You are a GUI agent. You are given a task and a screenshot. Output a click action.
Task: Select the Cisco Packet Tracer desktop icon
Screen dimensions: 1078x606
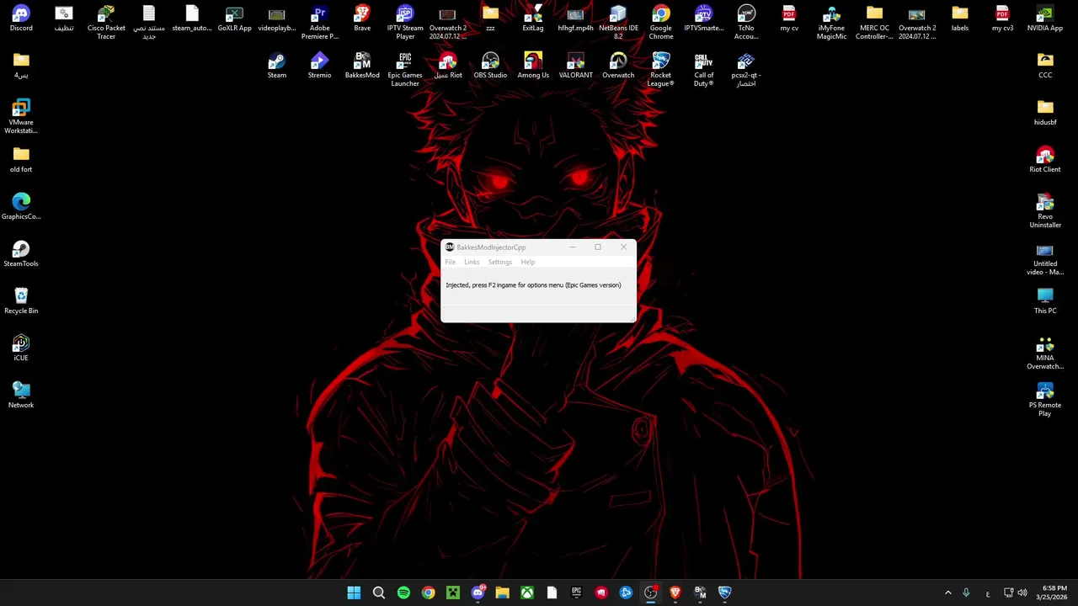point(106,23)
